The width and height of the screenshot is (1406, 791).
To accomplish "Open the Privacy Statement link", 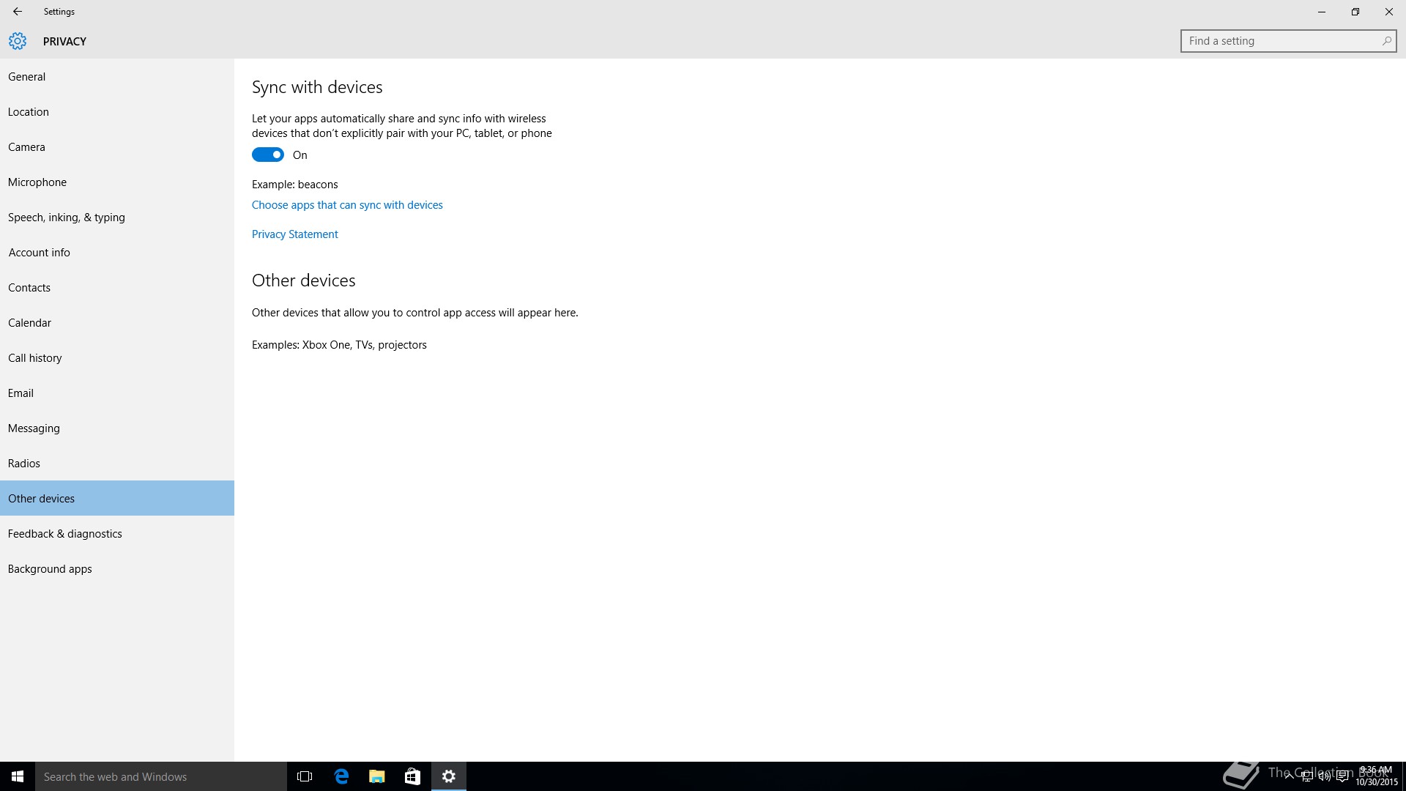I will (295, 234).
